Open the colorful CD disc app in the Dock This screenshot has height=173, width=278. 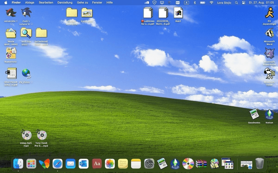pos(188,164)
